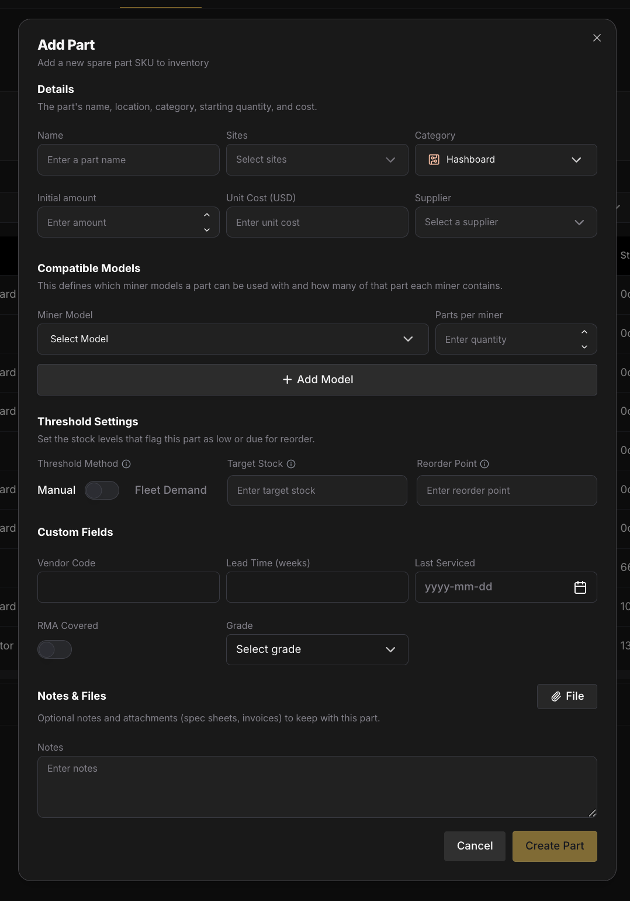Open the Category Hashboard dropdown
The image size is (630, 901).
[506, 160]
